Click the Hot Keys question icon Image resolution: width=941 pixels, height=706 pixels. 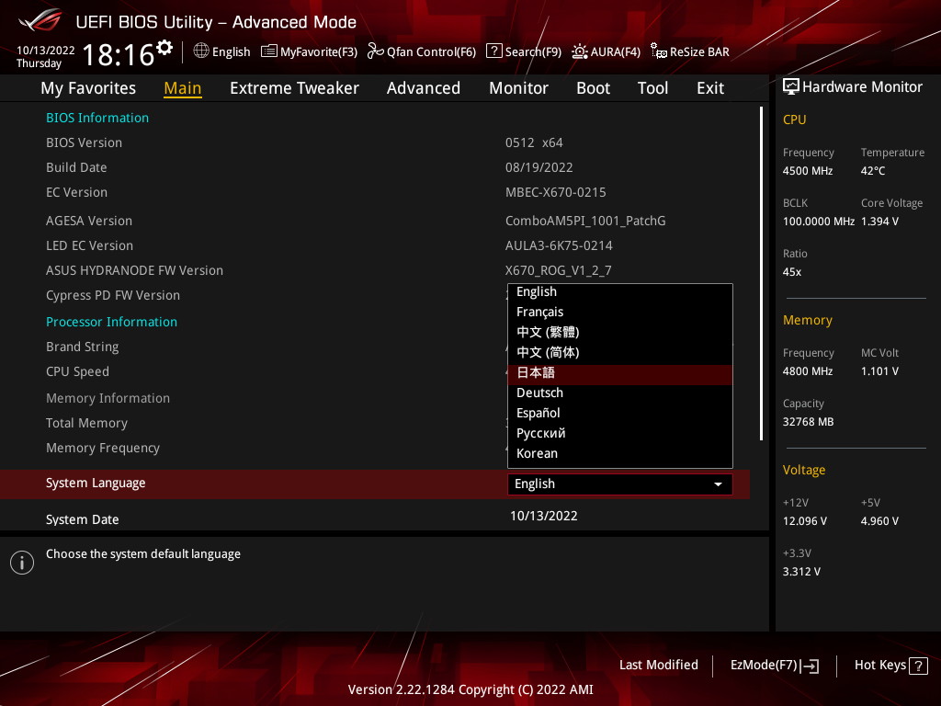coord(918,666)
